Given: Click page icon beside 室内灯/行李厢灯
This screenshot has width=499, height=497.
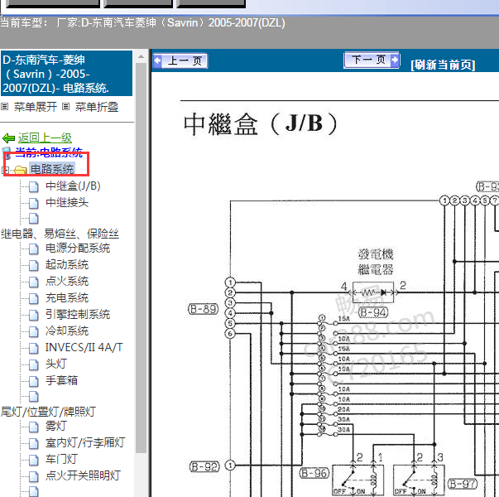Looking at the screenshot, I should [34, 443].
